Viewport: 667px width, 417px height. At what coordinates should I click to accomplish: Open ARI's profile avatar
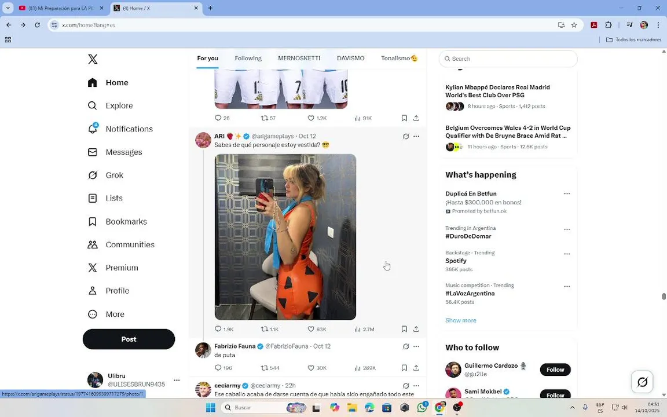[203, 140]
